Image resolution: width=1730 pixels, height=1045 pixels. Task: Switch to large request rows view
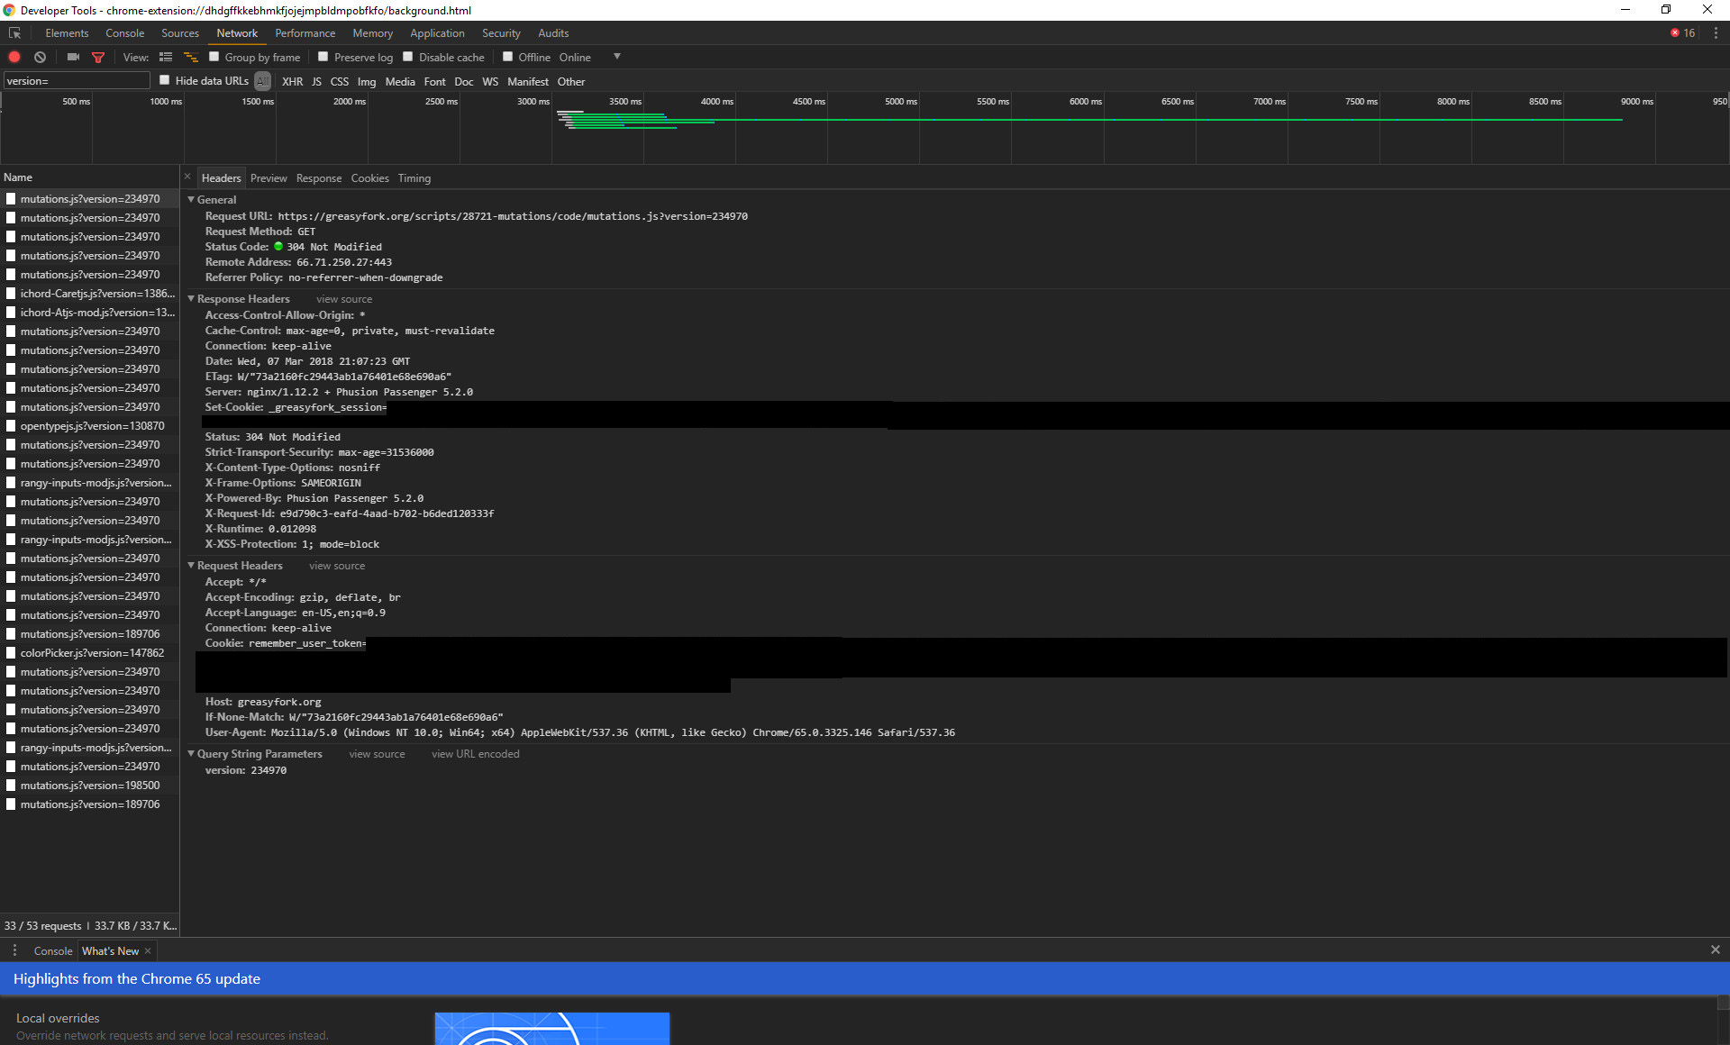click(x=166, y=57)
